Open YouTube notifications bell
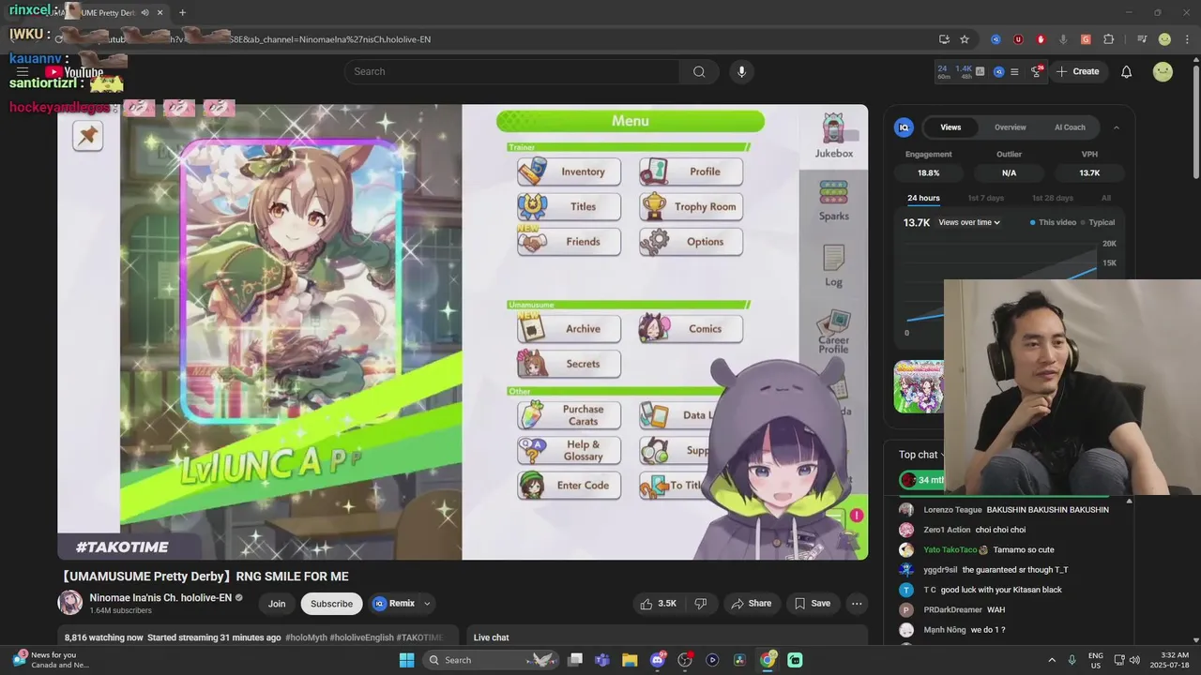1201x675 pixels. coord(1126,71)
